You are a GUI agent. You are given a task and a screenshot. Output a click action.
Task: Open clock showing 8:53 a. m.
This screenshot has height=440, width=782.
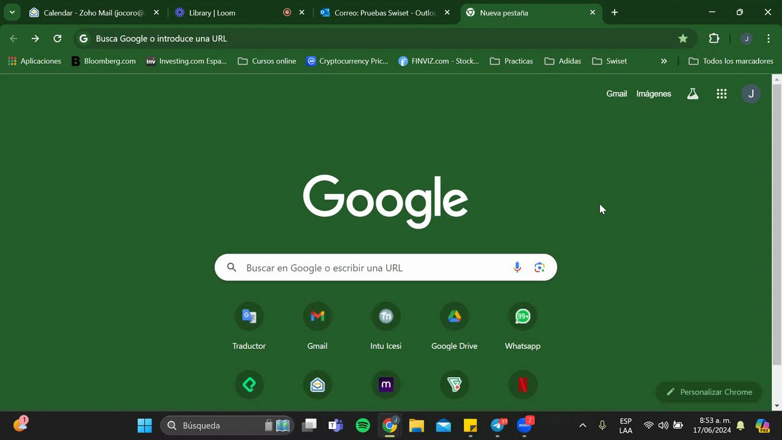click(x=712, y=425)
